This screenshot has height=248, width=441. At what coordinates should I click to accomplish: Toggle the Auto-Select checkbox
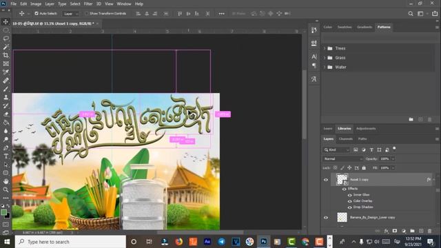[37, 13]
